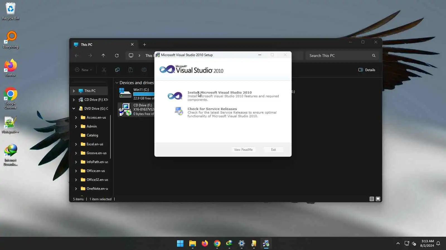Click Paste icon in Explorer toolbar
This screenshot has width=446, height=250.
pyautogui.click(x=131, y=70)
